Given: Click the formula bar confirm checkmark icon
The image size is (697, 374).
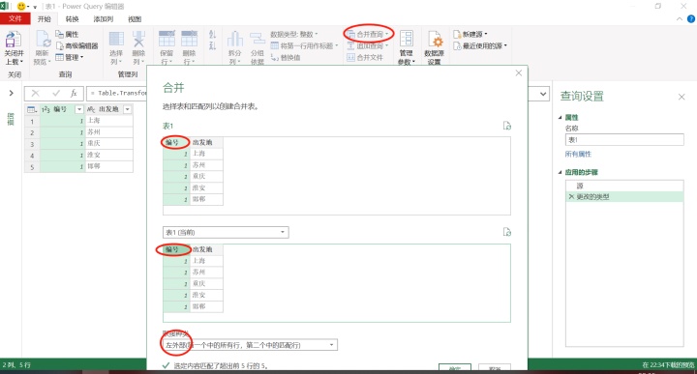Looking at the screenshot, I should [x=56, y=93].
